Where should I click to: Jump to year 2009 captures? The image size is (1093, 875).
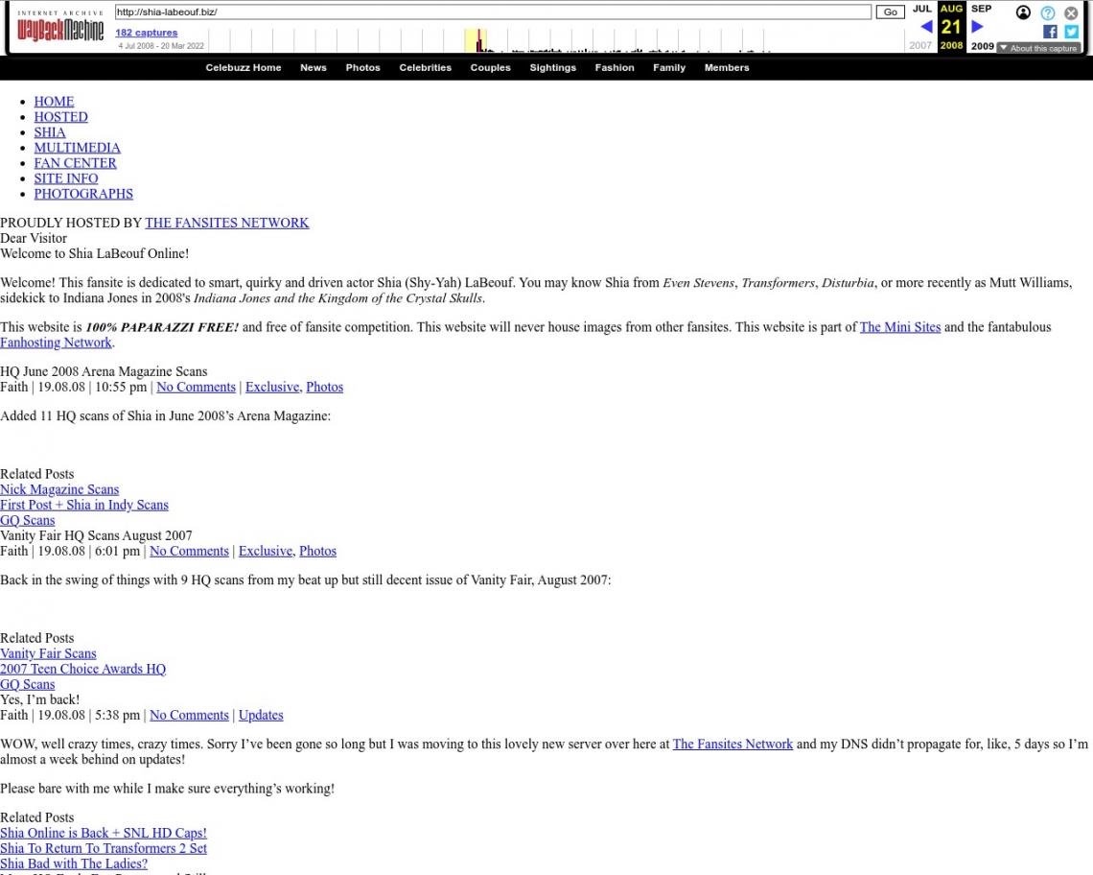pyautogui.click(x=982, y=46)
